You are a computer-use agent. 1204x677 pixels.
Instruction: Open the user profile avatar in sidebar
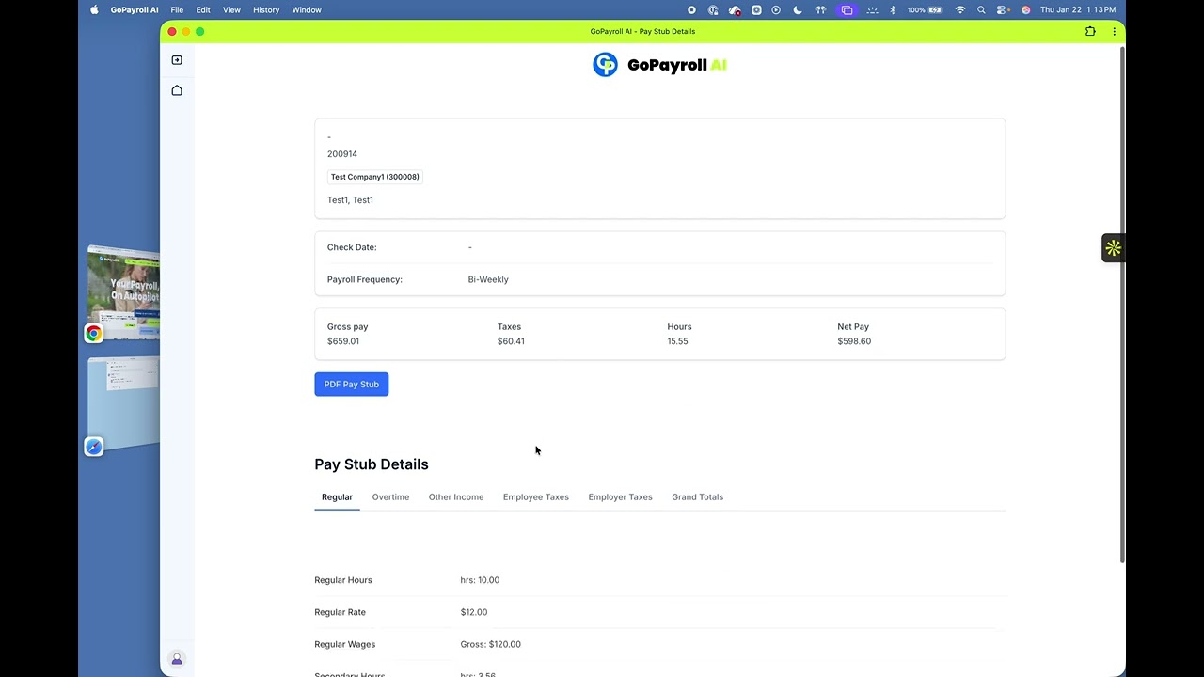(x=177, y=659)
